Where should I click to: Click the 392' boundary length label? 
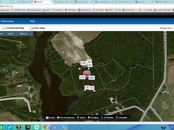click(92, 78)
